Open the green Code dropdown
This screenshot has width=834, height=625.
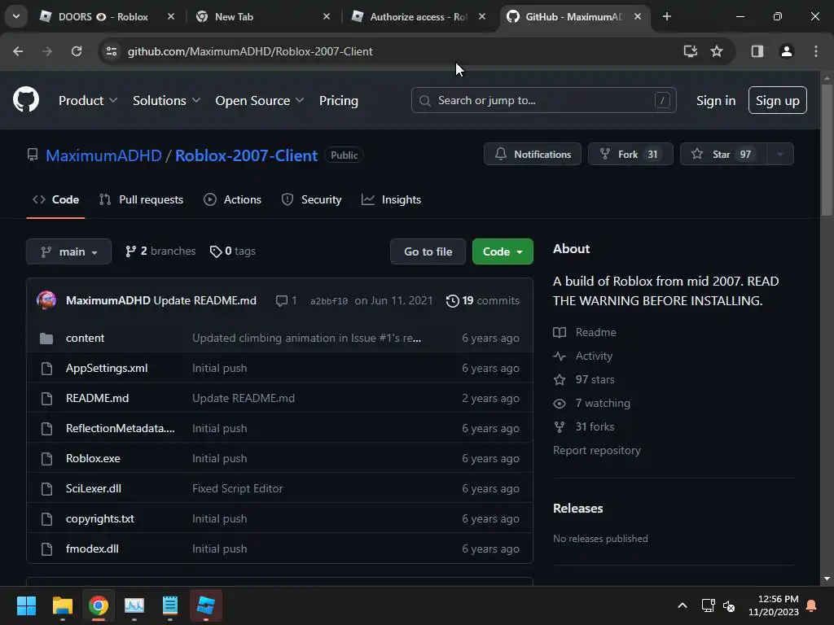coord(503,251)
